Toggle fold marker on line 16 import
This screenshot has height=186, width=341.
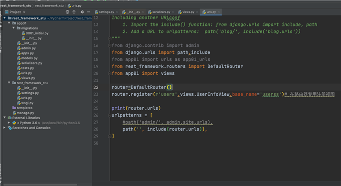tap(110, 46)
